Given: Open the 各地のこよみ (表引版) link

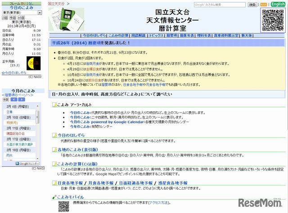Looking at the screenshot, I should (x=77, y=149).
